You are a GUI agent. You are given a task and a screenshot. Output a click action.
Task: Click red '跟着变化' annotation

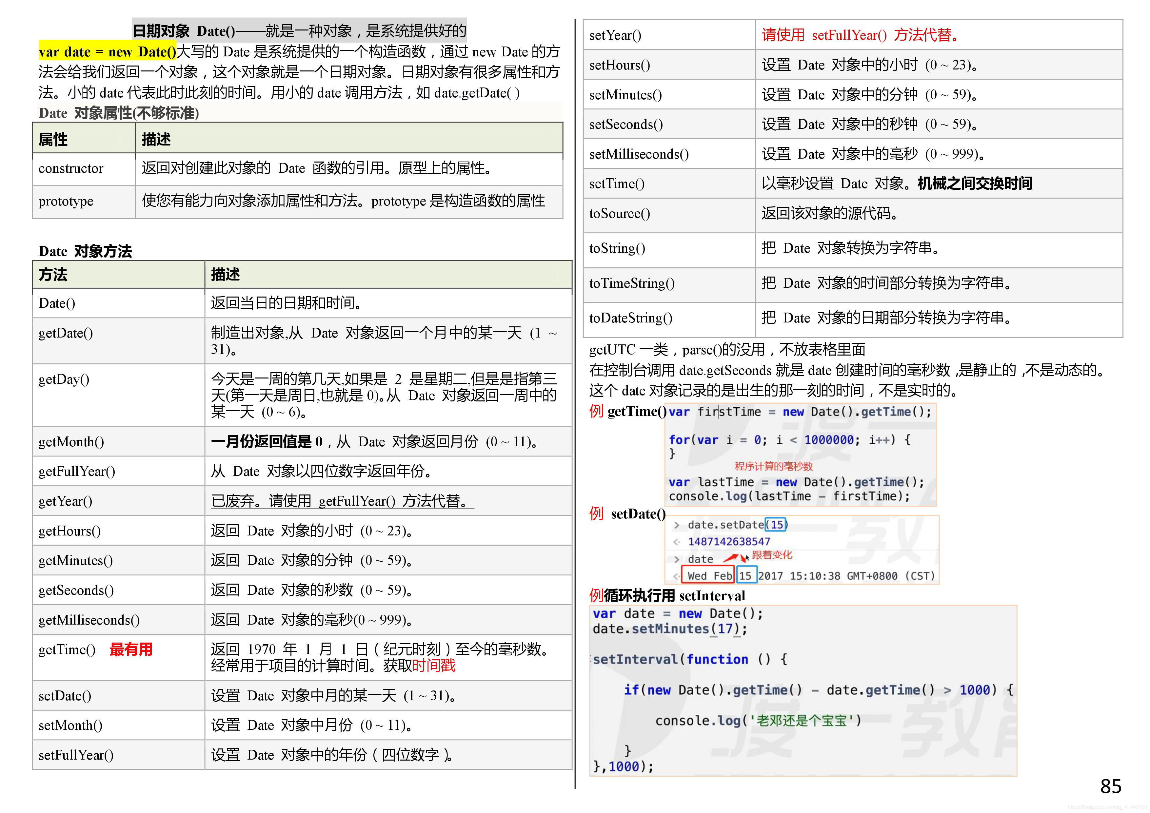click(772, 555)
